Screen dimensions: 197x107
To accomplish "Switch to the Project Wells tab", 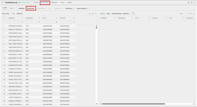I will point(45,3).
